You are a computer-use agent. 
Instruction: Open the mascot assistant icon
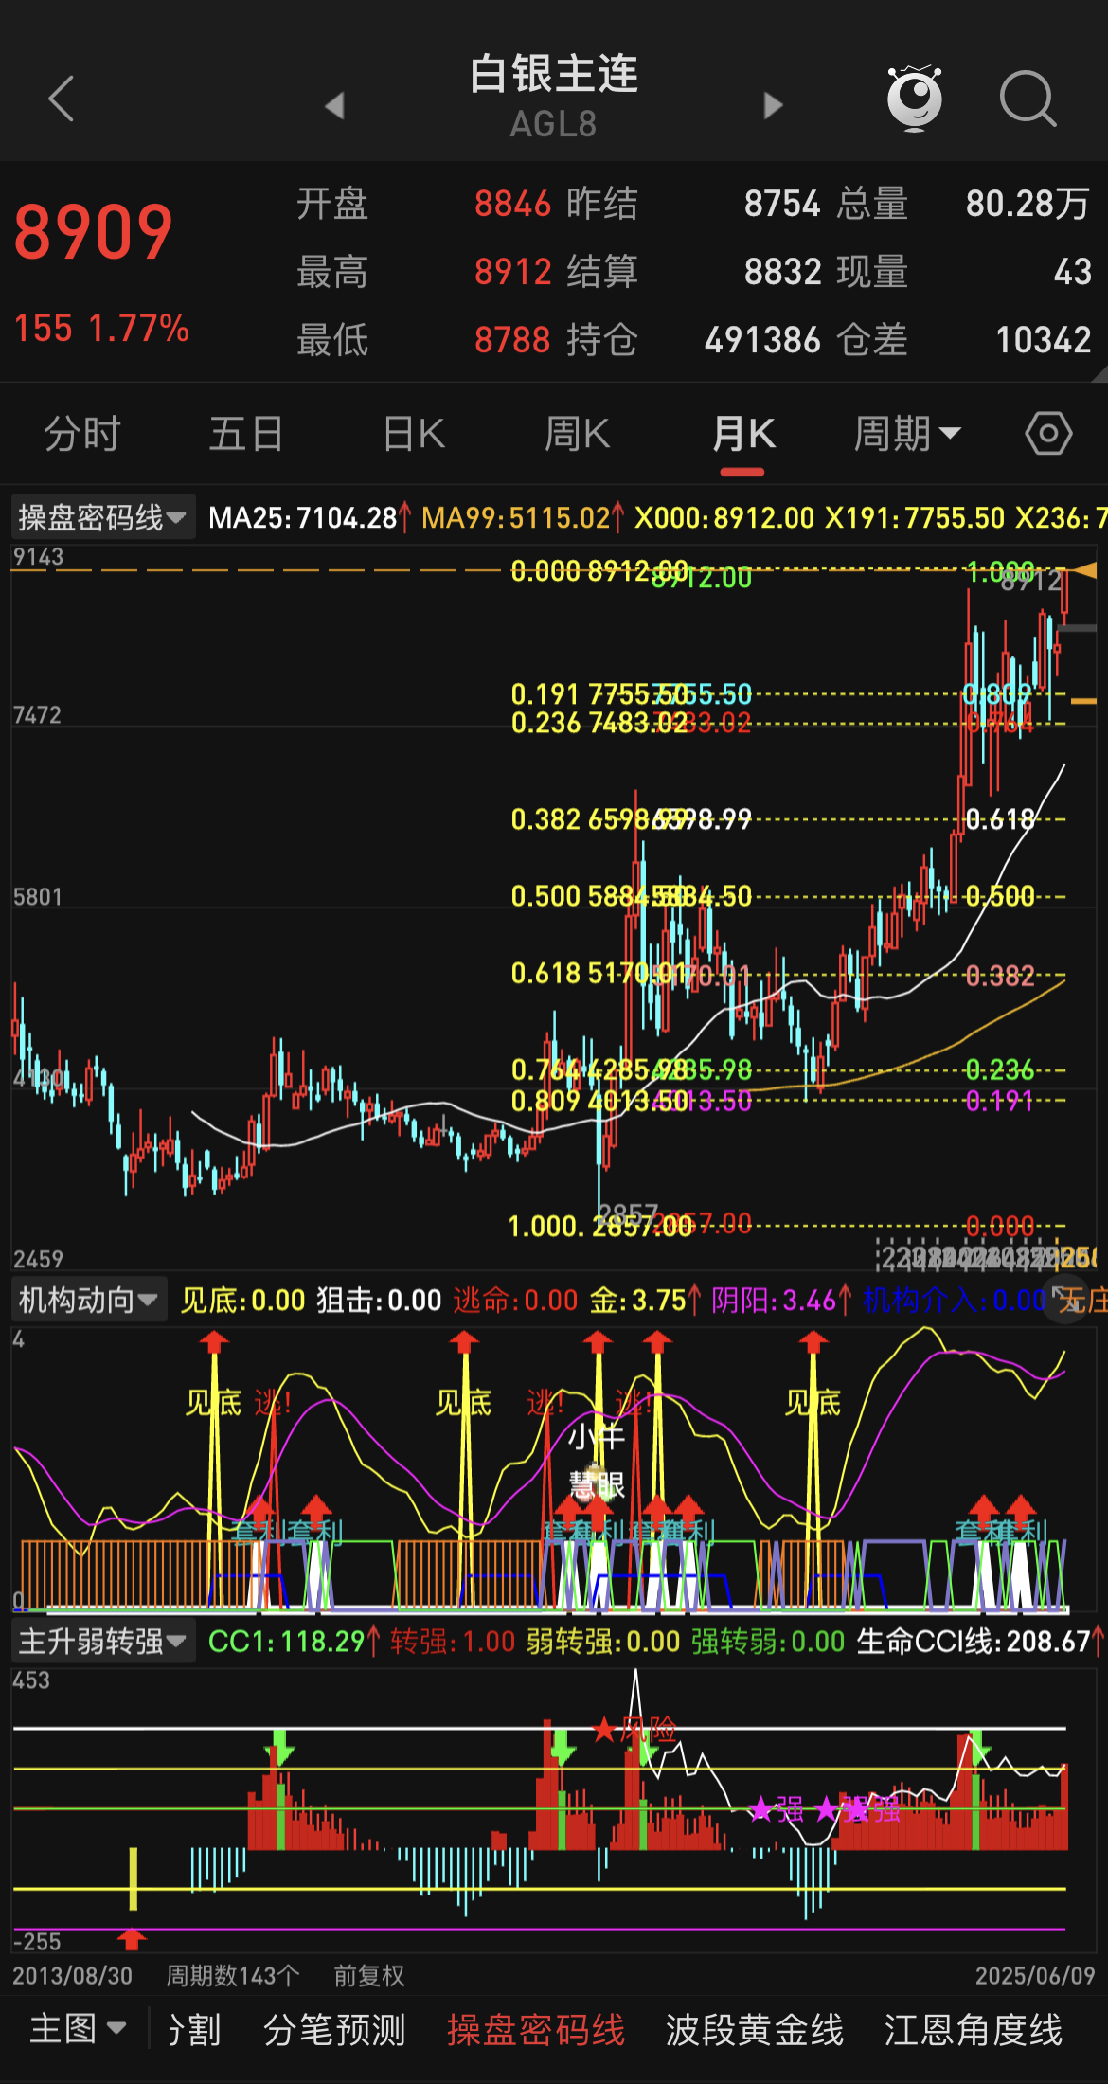point(914,98)
